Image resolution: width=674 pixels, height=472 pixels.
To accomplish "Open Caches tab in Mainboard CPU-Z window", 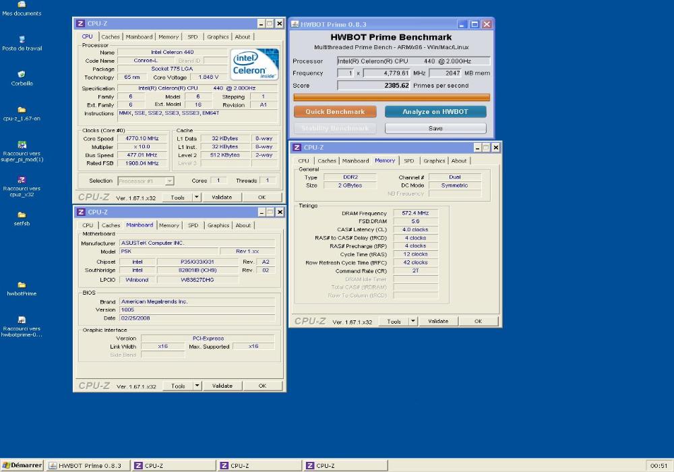I will [x=111, y=225].
